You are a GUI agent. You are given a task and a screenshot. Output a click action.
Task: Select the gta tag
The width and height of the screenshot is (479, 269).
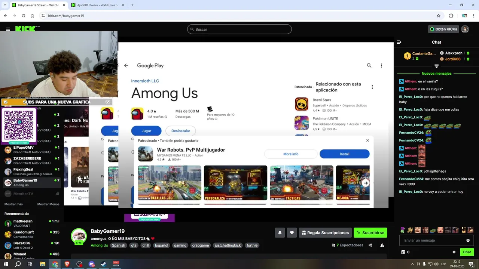134,245
